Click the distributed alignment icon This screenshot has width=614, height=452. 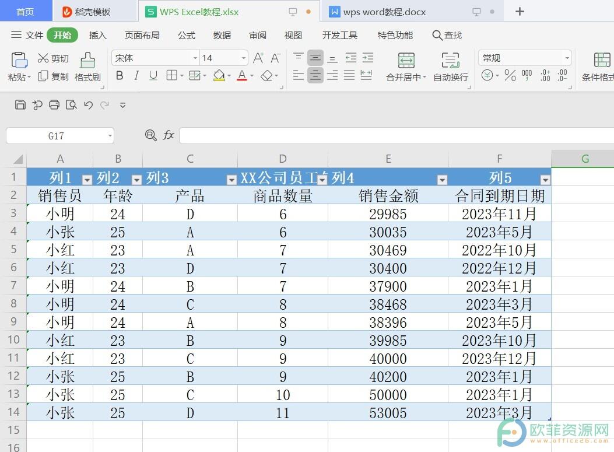(366, 75)
